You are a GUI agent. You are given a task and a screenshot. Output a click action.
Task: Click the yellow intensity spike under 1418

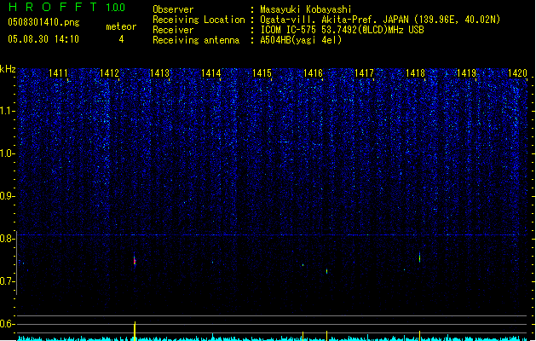[x=420, y=336]
